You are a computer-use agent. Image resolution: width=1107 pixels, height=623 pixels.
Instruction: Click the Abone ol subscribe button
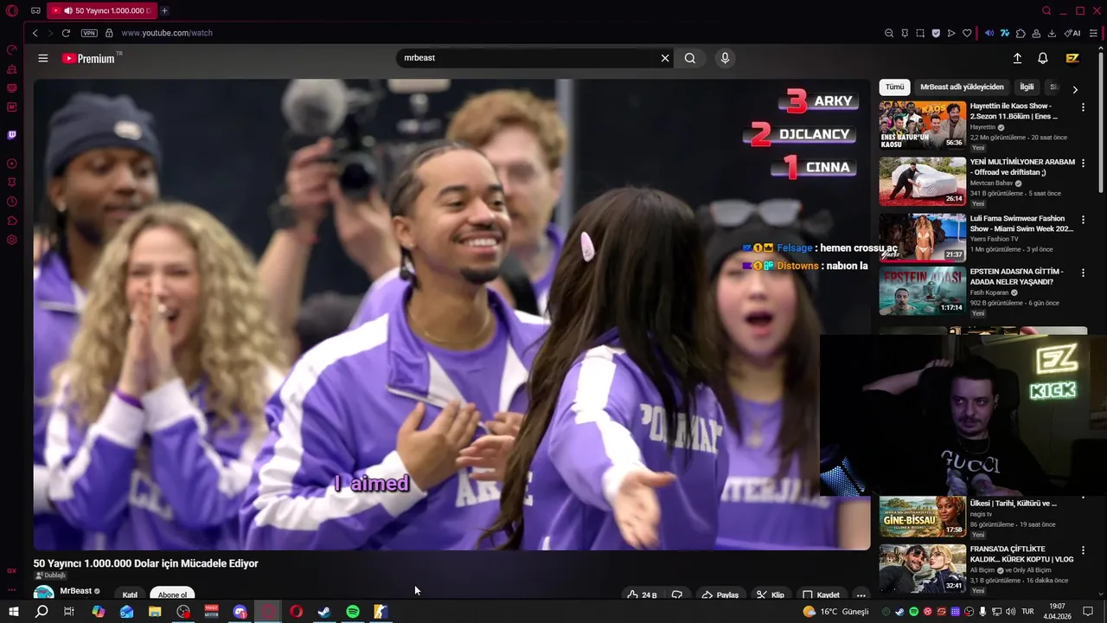tap(172, 594)
